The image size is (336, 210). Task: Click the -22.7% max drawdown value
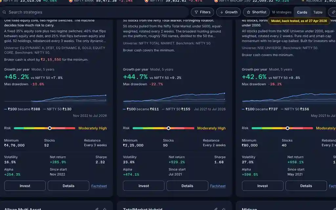(x=156, y=84)
